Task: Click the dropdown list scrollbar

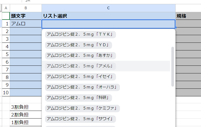Action: [173, 67]
